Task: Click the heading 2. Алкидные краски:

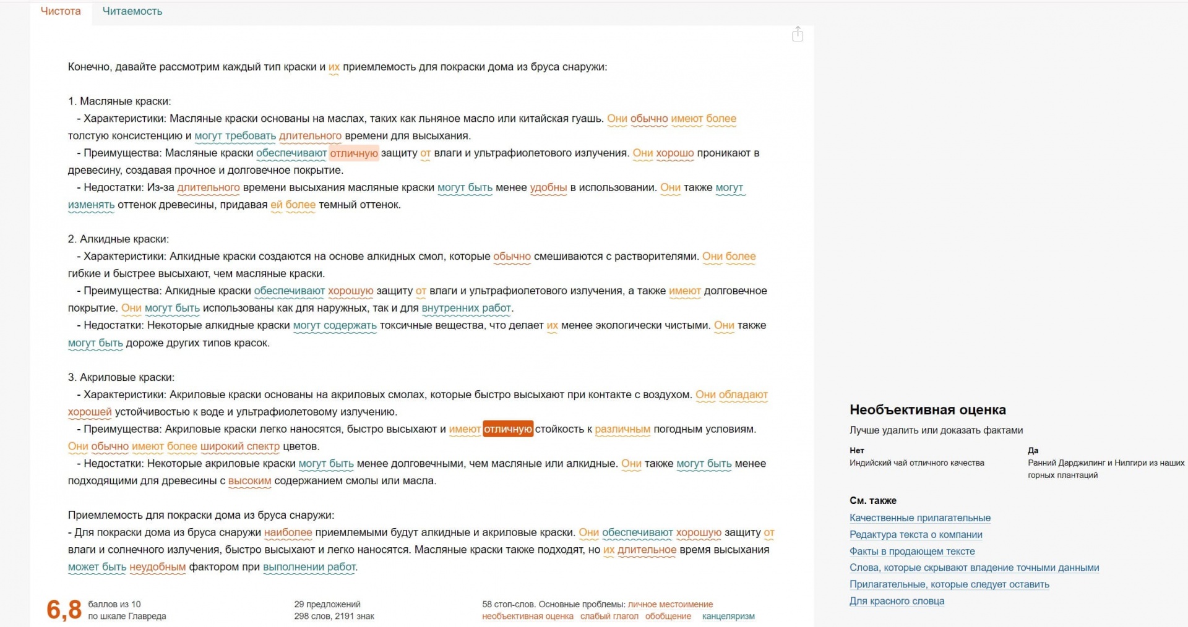Action: pos(118,239)
